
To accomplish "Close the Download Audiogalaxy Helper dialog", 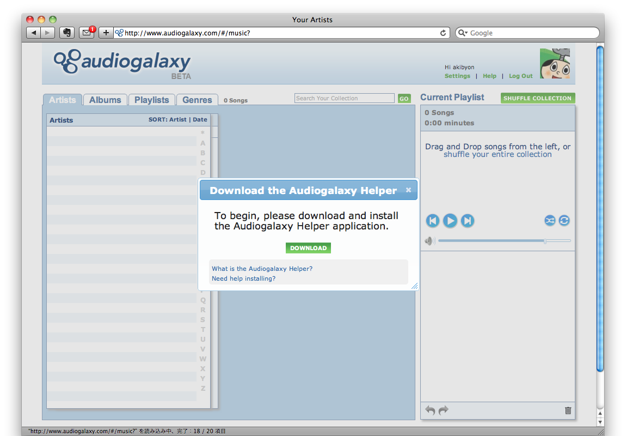I will (408, 190).
